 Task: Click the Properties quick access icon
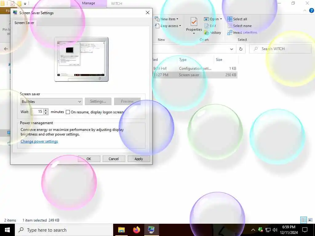12,3
